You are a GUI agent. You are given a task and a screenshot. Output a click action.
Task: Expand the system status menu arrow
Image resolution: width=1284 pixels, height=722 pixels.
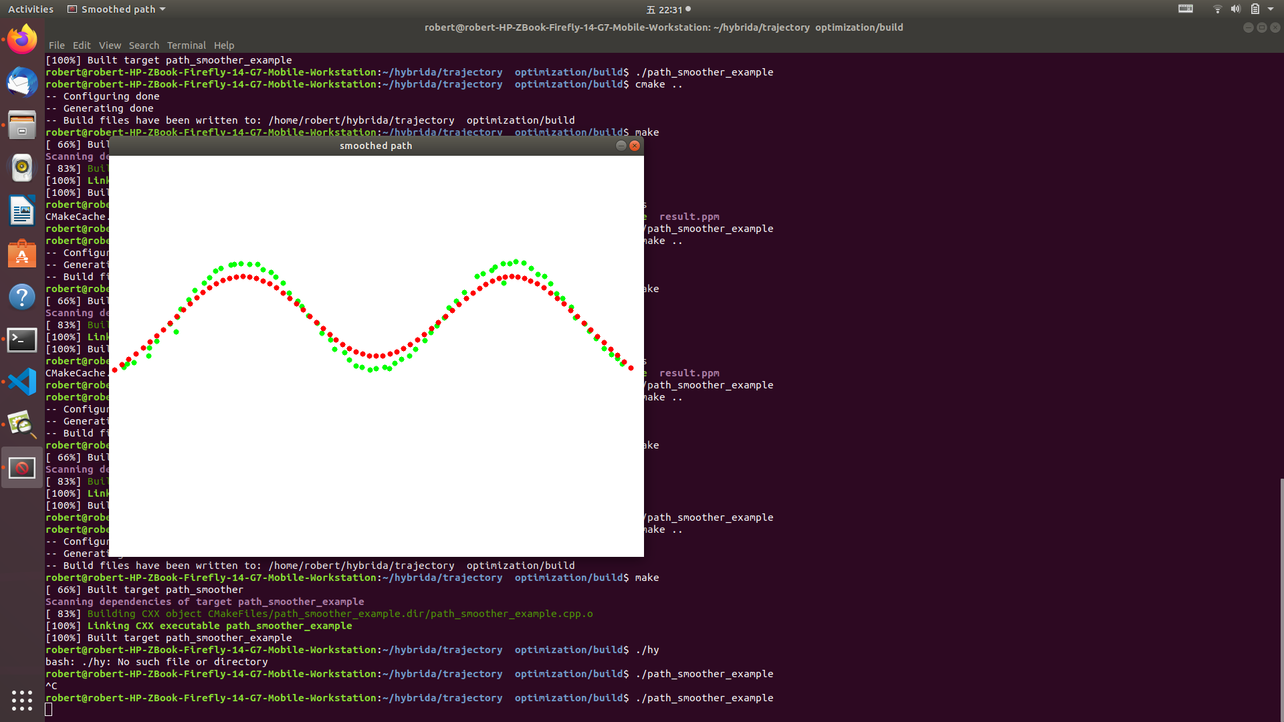(1271, 9)
